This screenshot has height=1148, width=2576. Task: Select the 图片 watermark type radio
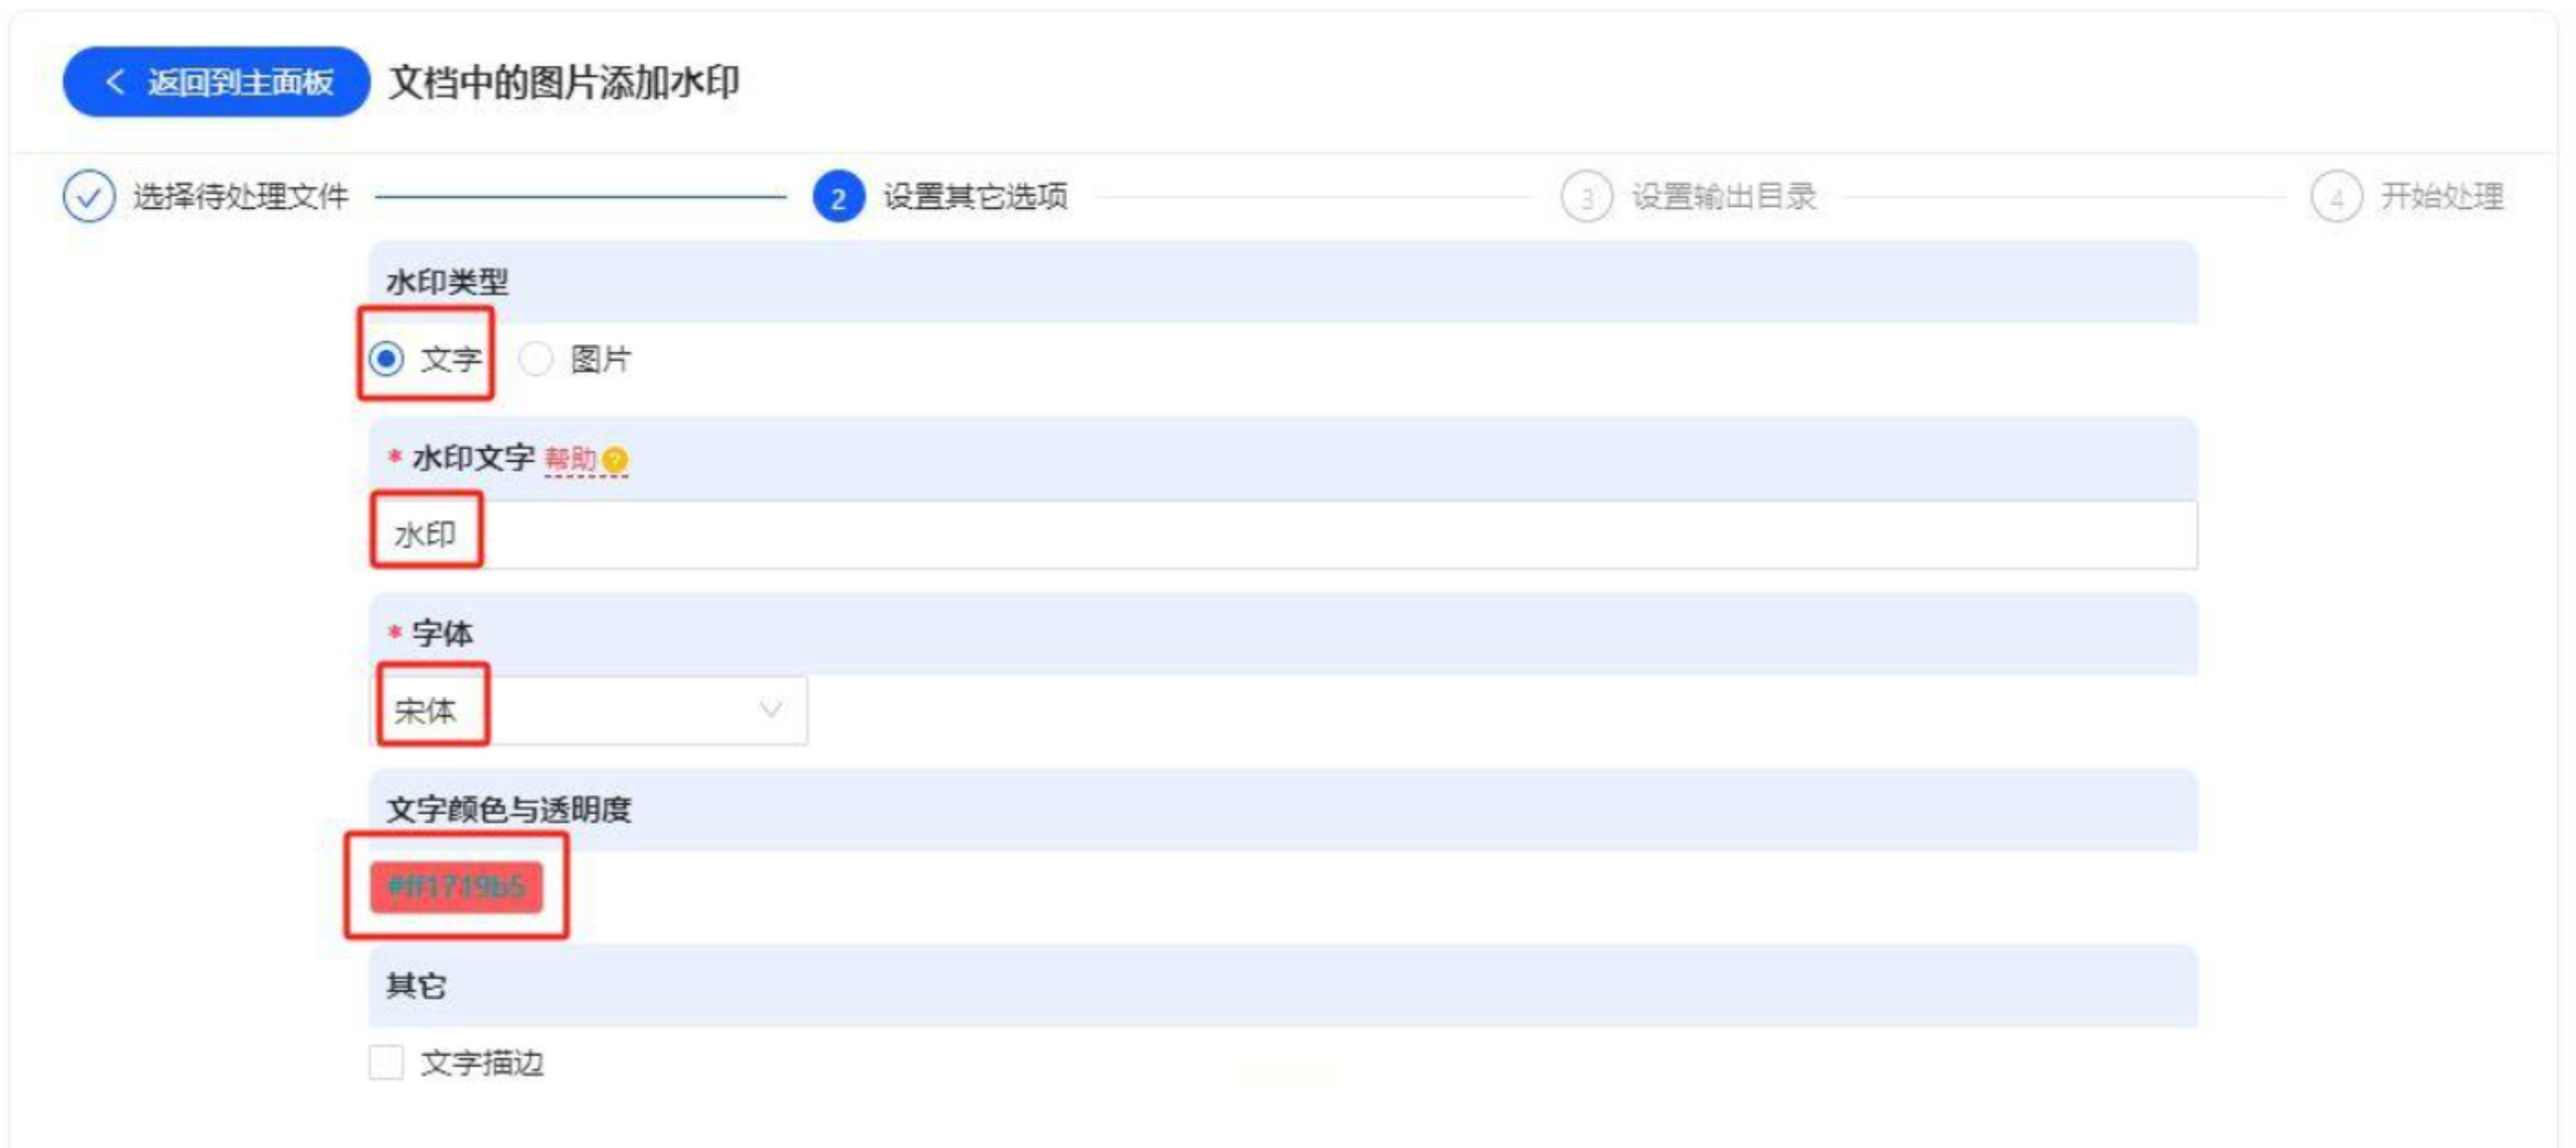536,358
